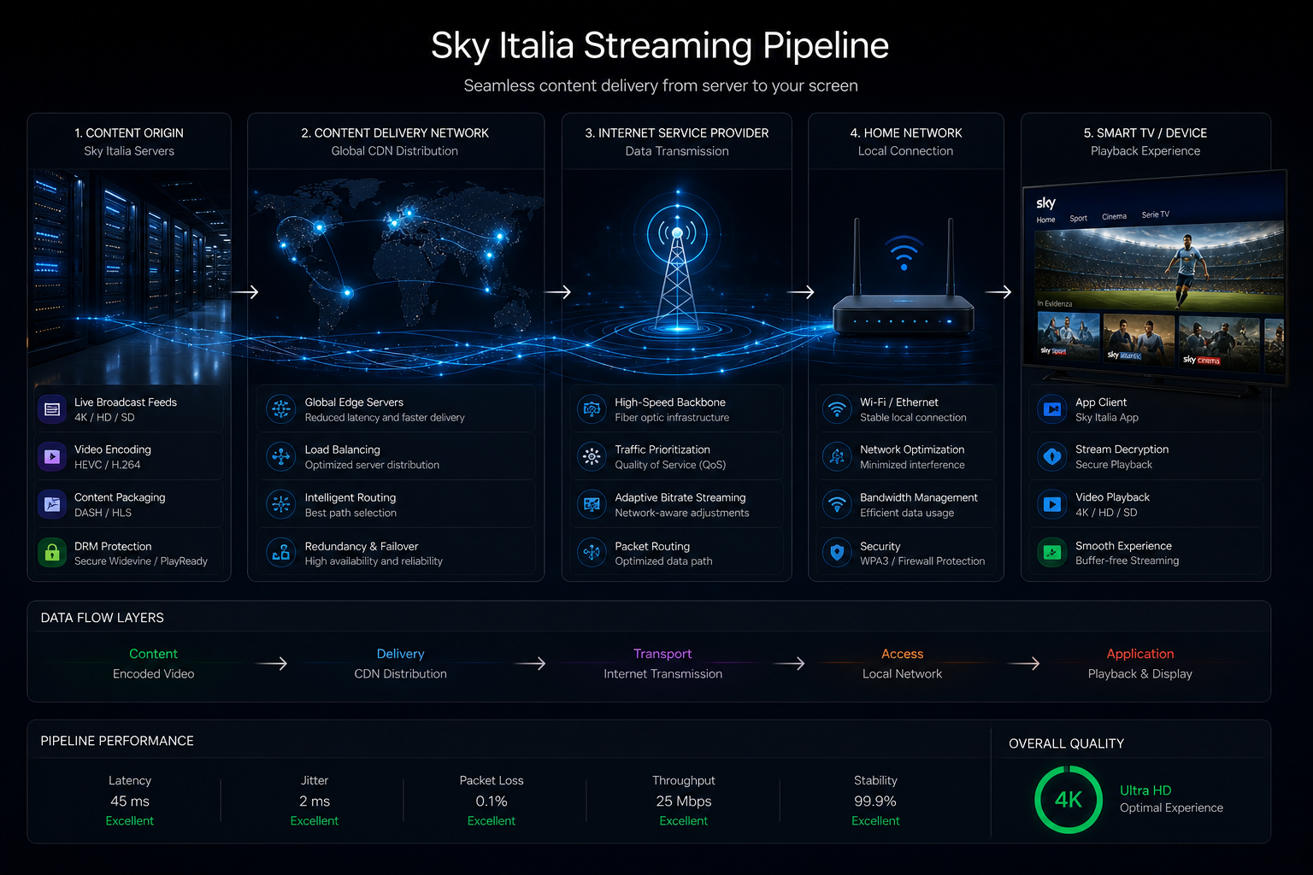The width and height of the screenshot is (1313, 875).
Task: Click the Optimal Experience text
Action: pos(1171,807)
